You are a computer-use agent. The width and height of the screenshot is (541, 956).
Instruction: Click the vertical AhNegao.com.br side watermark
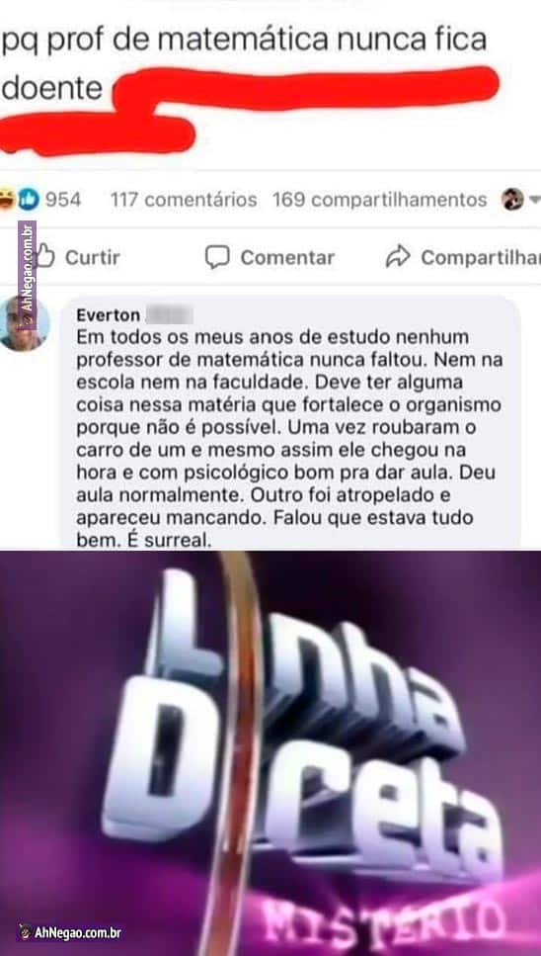coord(27,276)
